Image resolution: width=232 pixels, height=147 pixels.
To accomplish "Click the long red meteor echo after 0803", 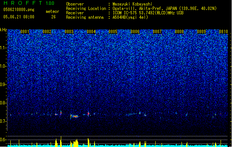I will (75, 116).
